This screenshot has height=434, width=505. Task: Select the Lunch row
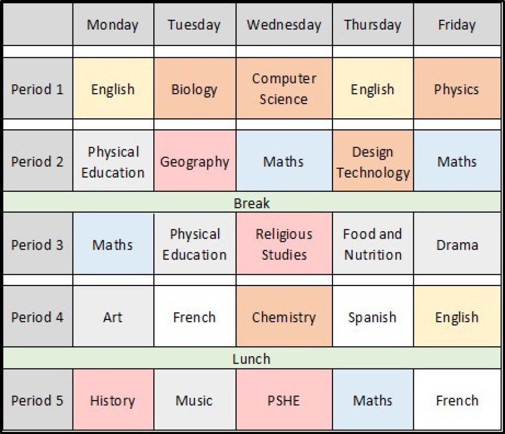tap(252, 359)
